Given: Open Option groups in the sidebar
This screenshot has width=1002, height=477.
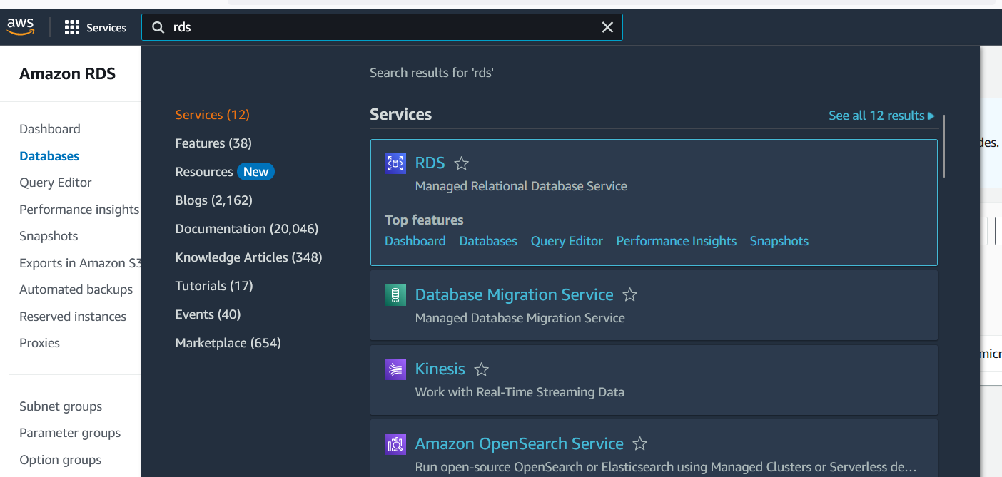Looking at the screenshot, I should (x=61, y=460).
